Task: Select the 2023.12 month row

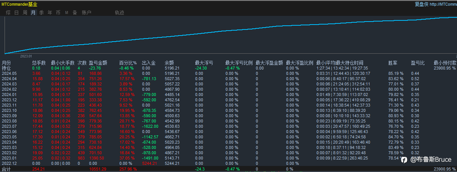Action: [x=228, y=100]
